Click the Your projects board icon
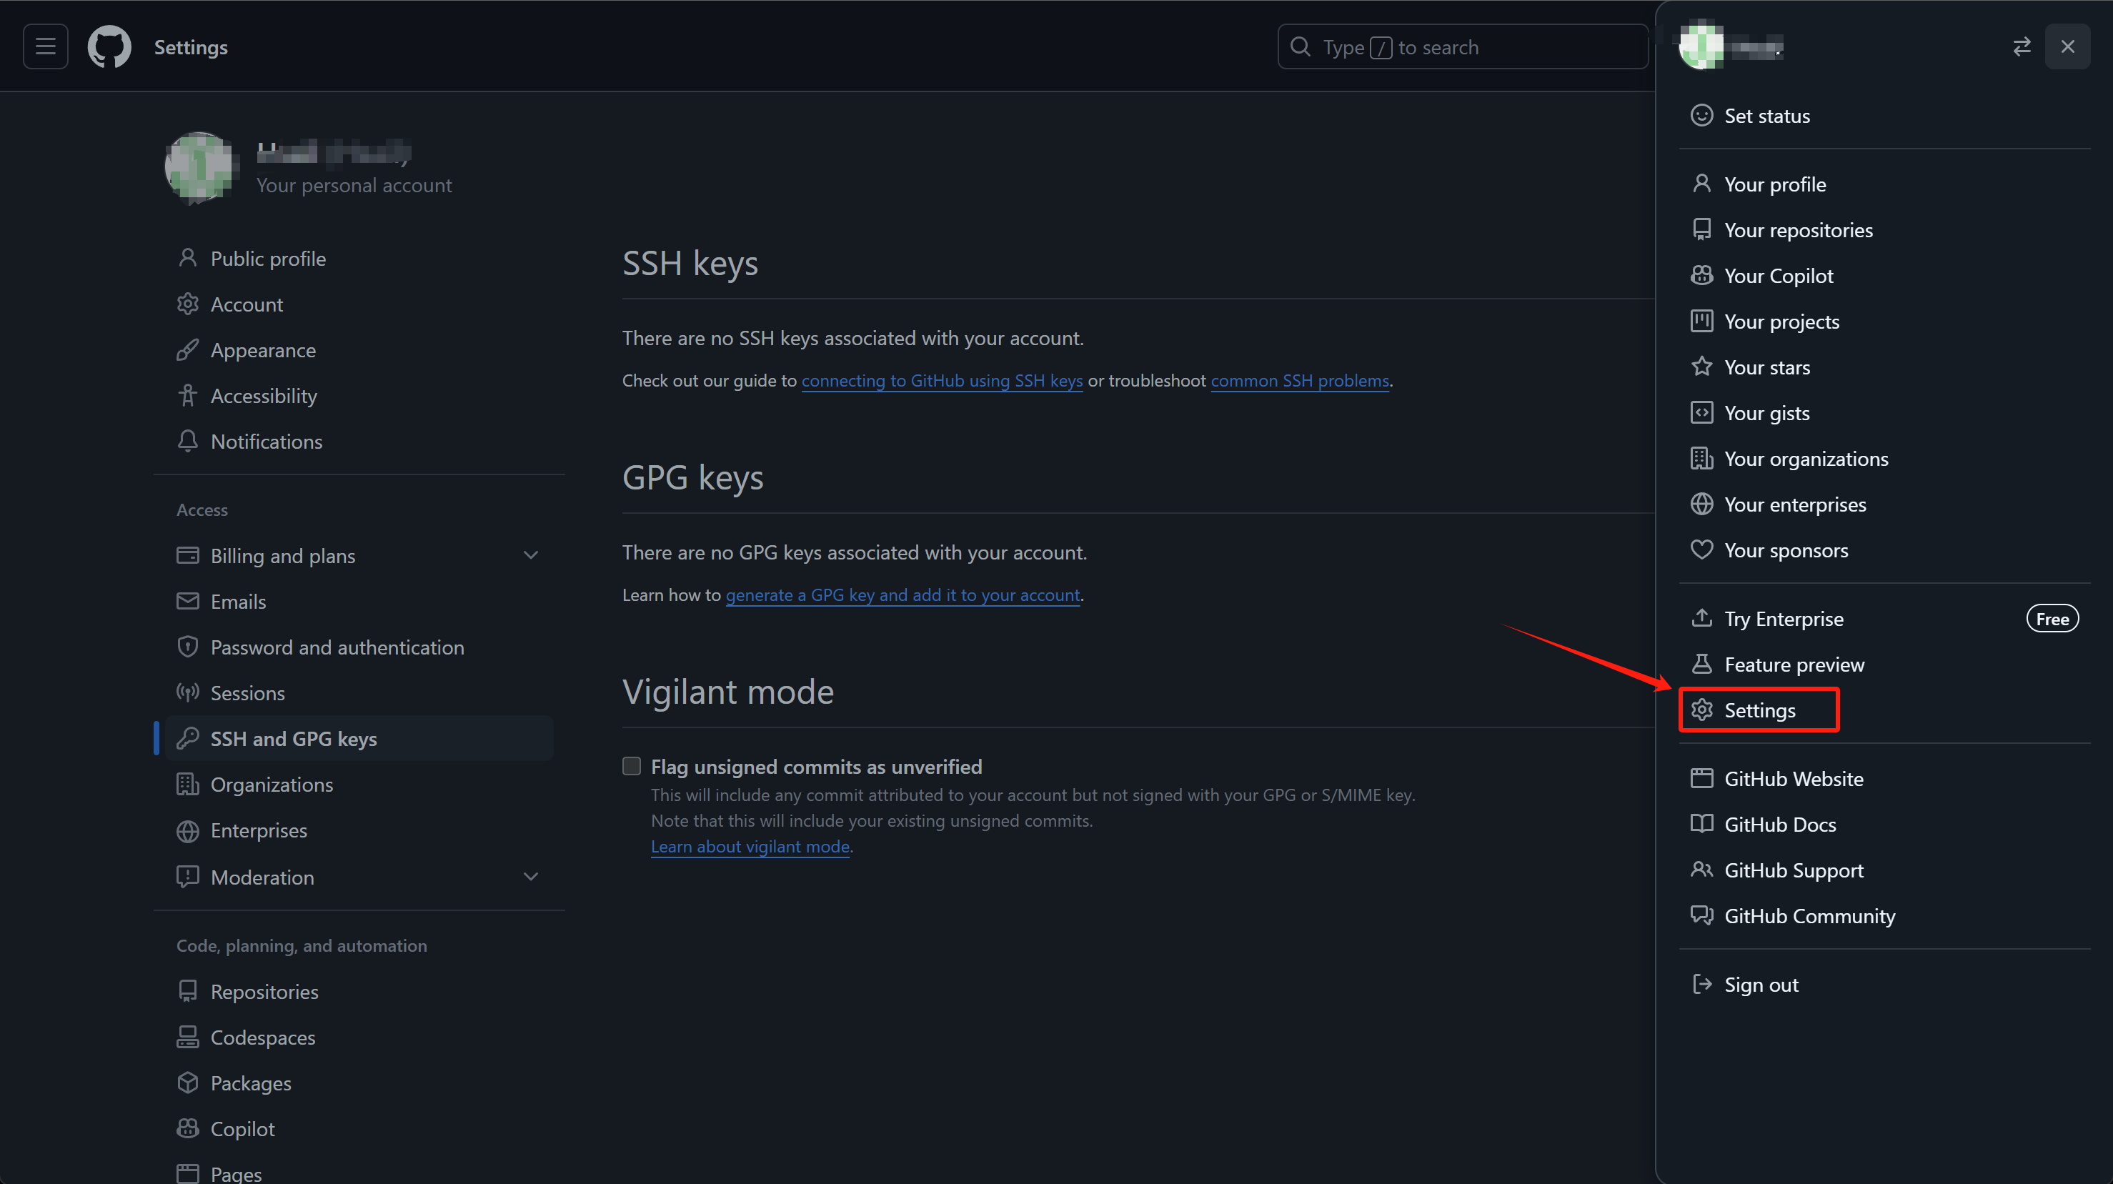 click(1701, 322)
